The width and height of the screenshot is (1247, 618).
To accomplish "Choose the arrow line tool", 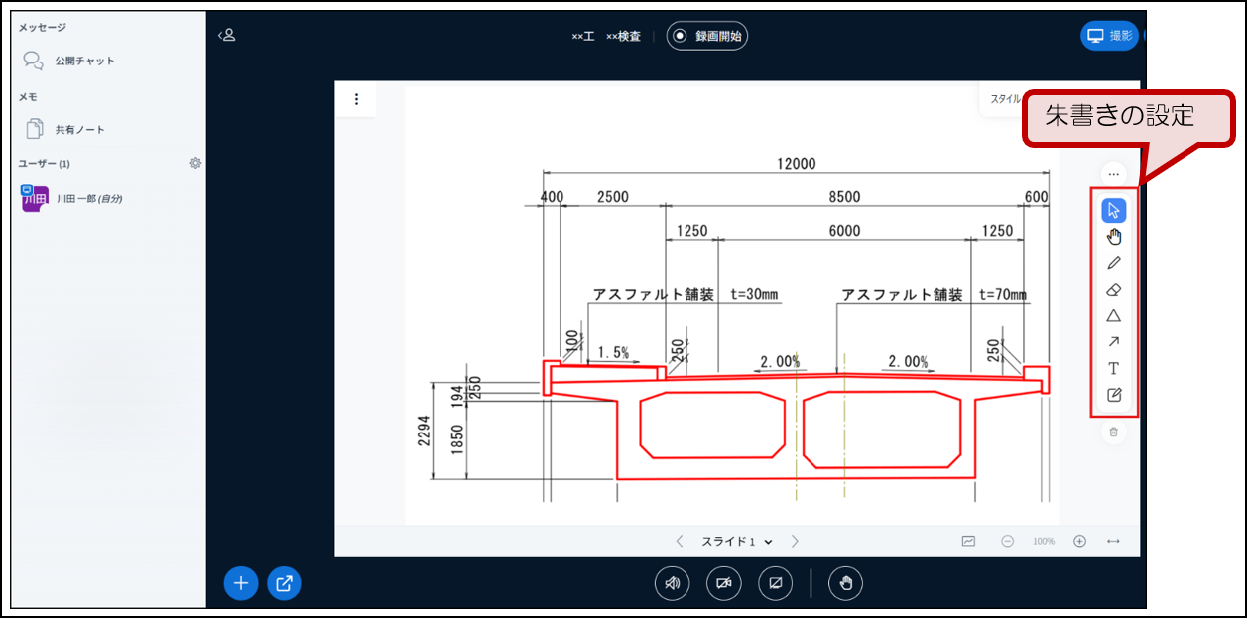I will pos(1113,342).
